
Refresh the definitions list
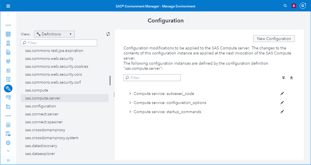108,34
